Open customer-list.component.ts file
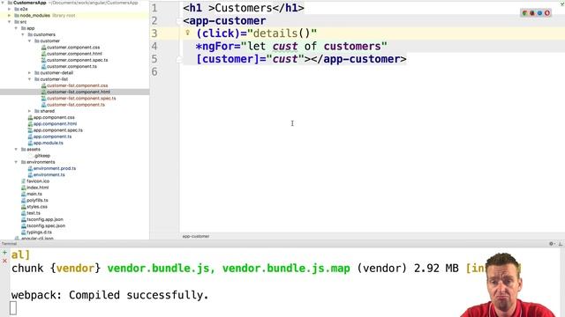 [76, 105]
